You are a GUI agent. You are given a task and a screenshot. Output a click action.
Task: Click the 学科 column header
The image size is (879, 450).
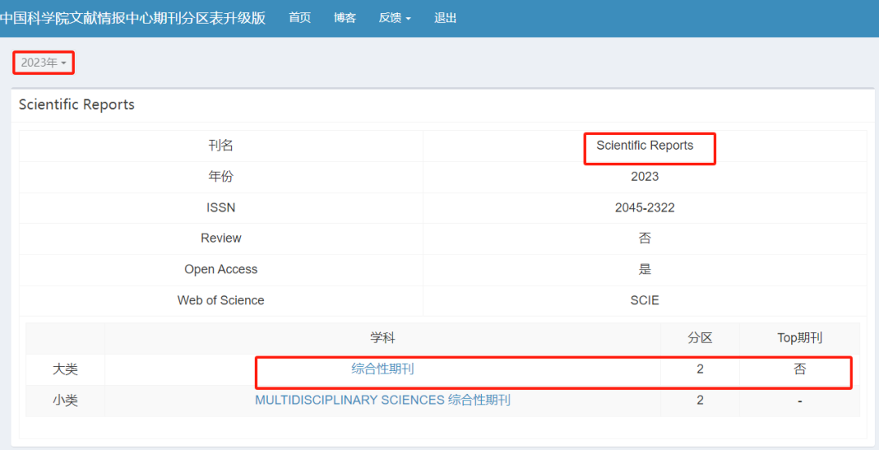383,338
